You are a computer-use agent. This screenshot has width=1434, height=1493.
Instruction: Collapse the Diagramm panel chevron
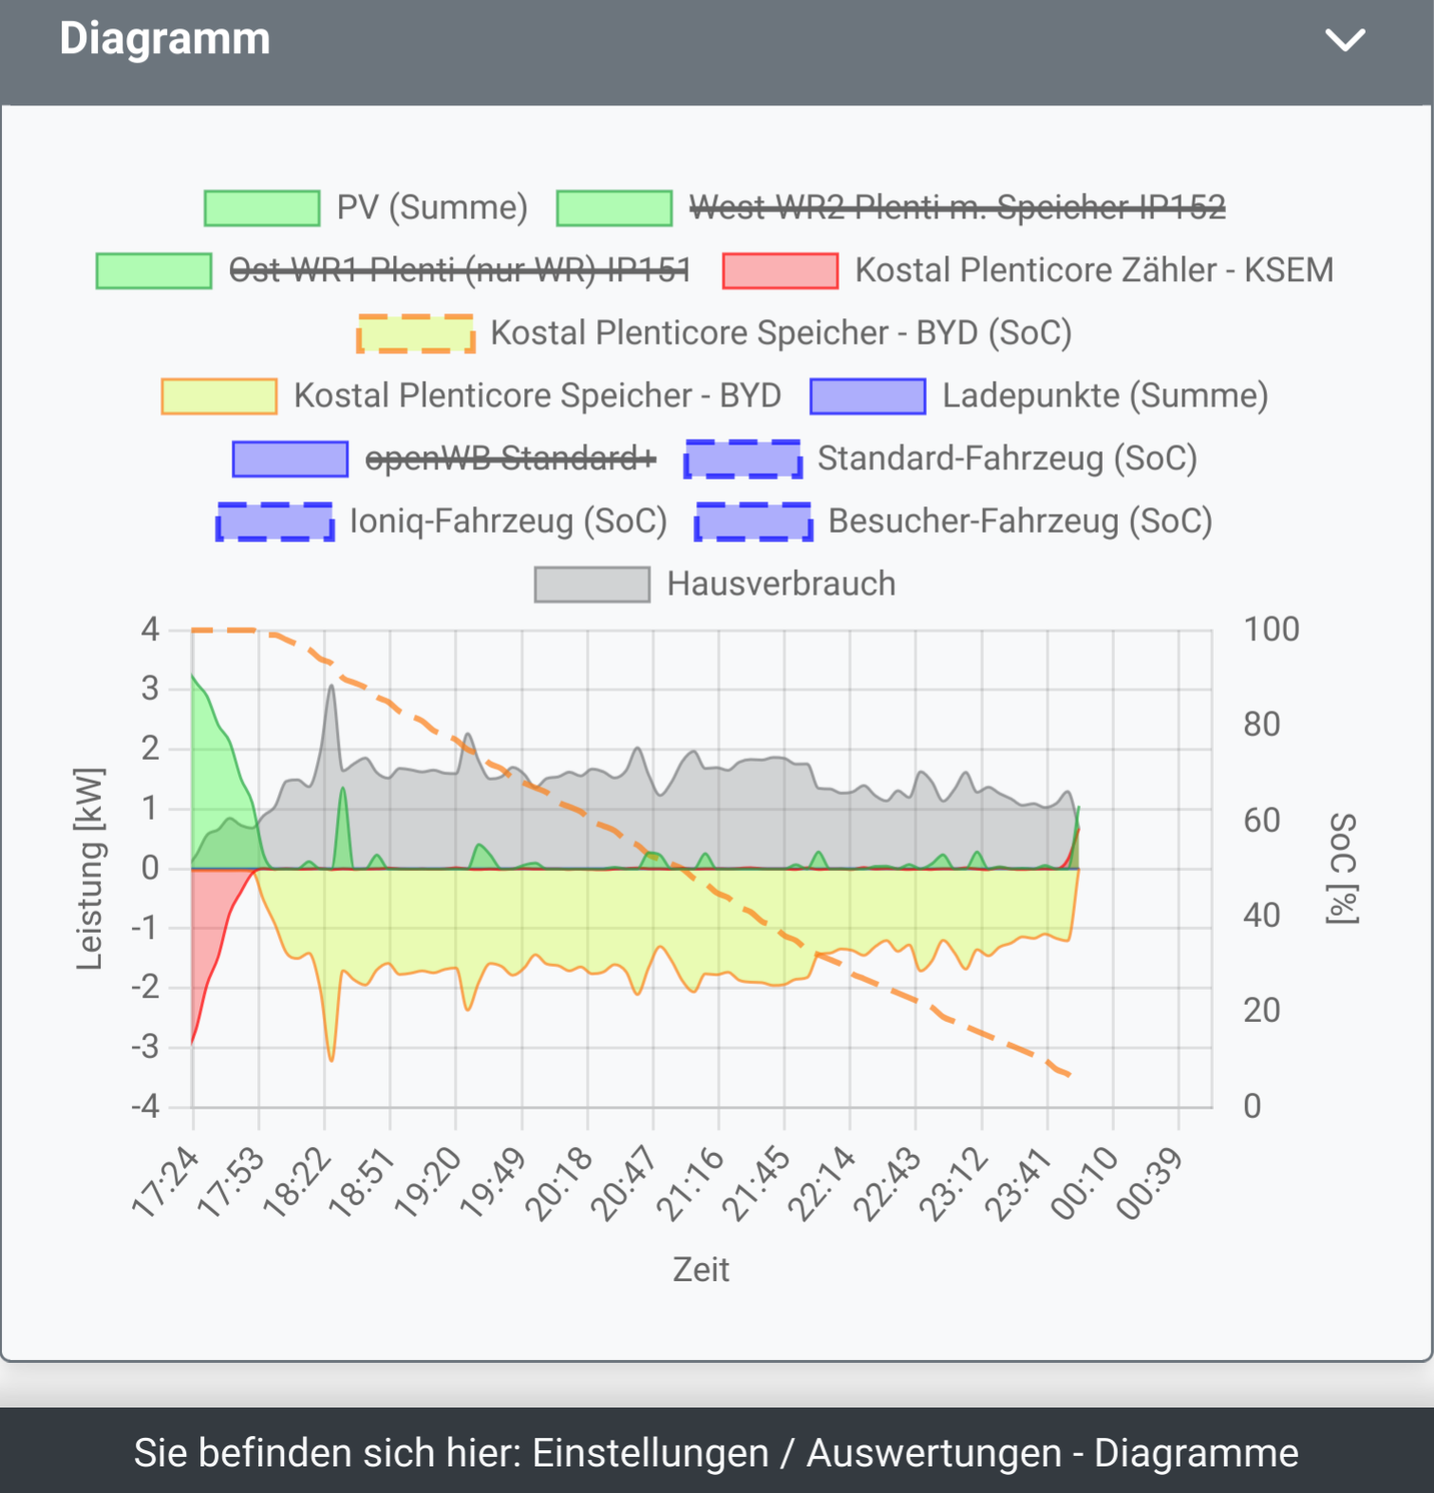tap(1345, 40)
